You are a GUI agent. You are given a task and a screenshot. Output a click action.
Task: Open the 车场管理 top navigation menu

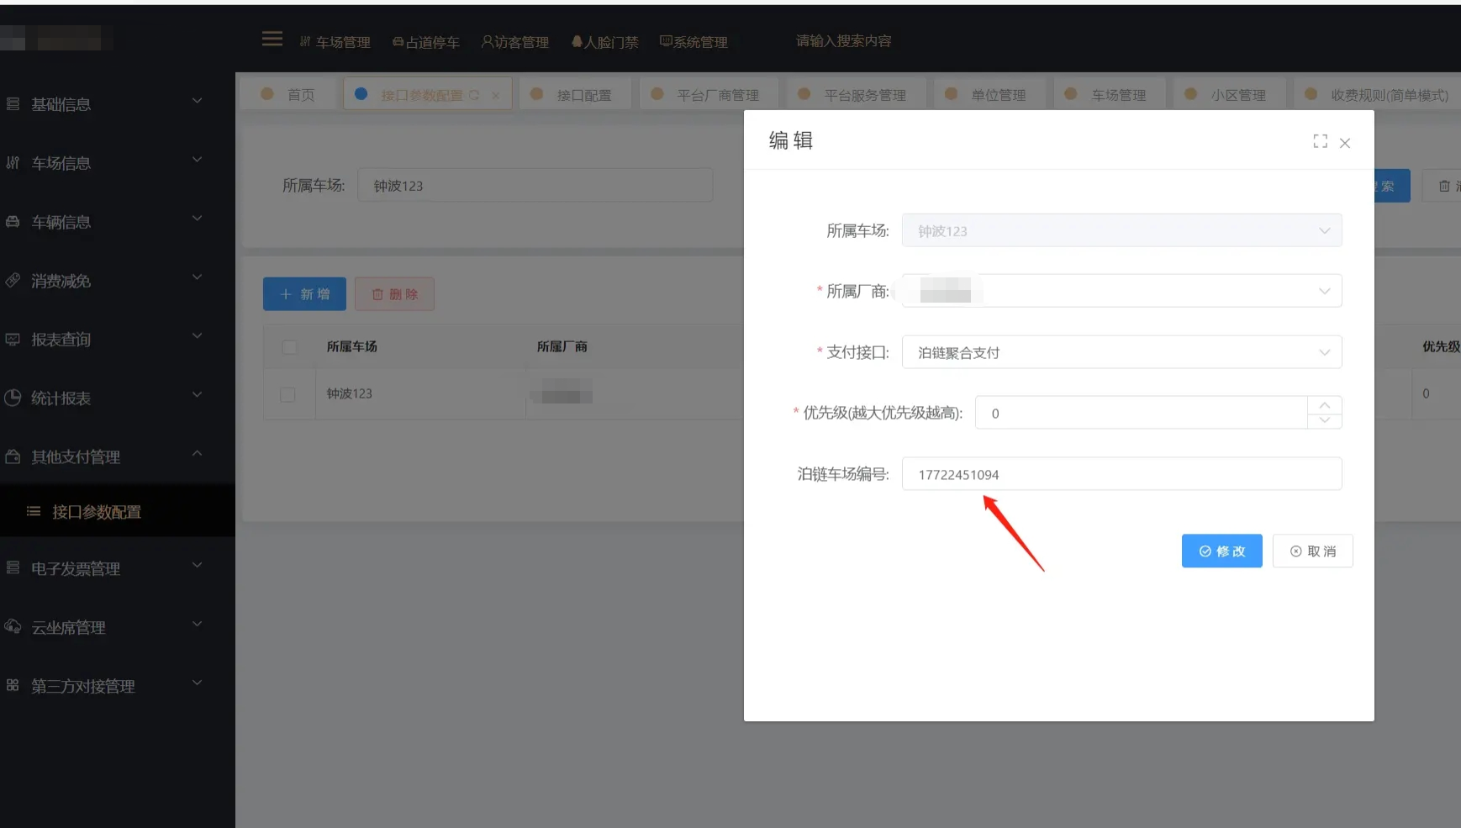(335, 42)
